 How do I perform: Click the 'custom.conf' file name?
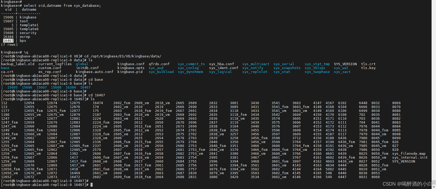(50, 68)
